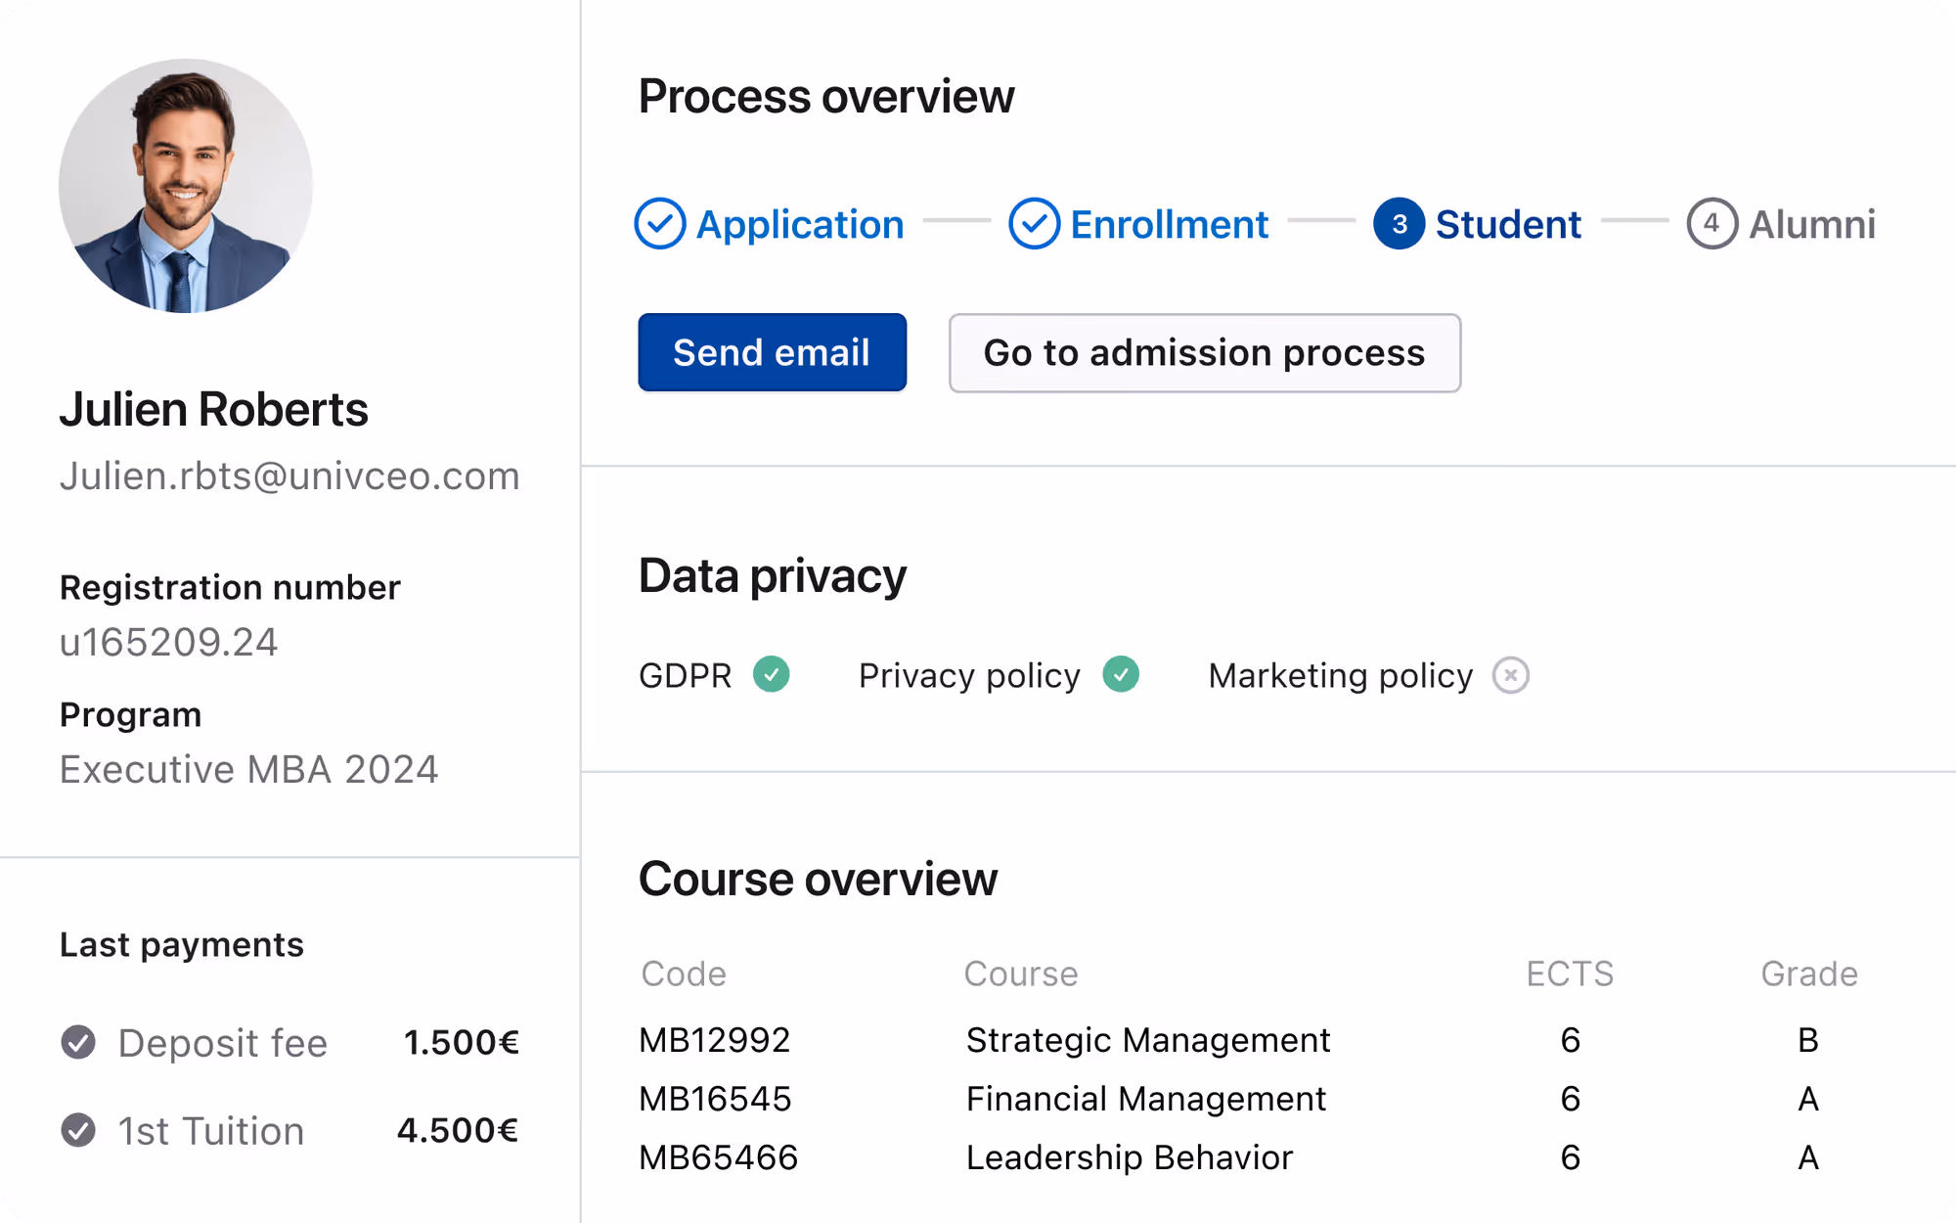Toggle the 1st Tuition payment checkmark

pos(78,1131)
